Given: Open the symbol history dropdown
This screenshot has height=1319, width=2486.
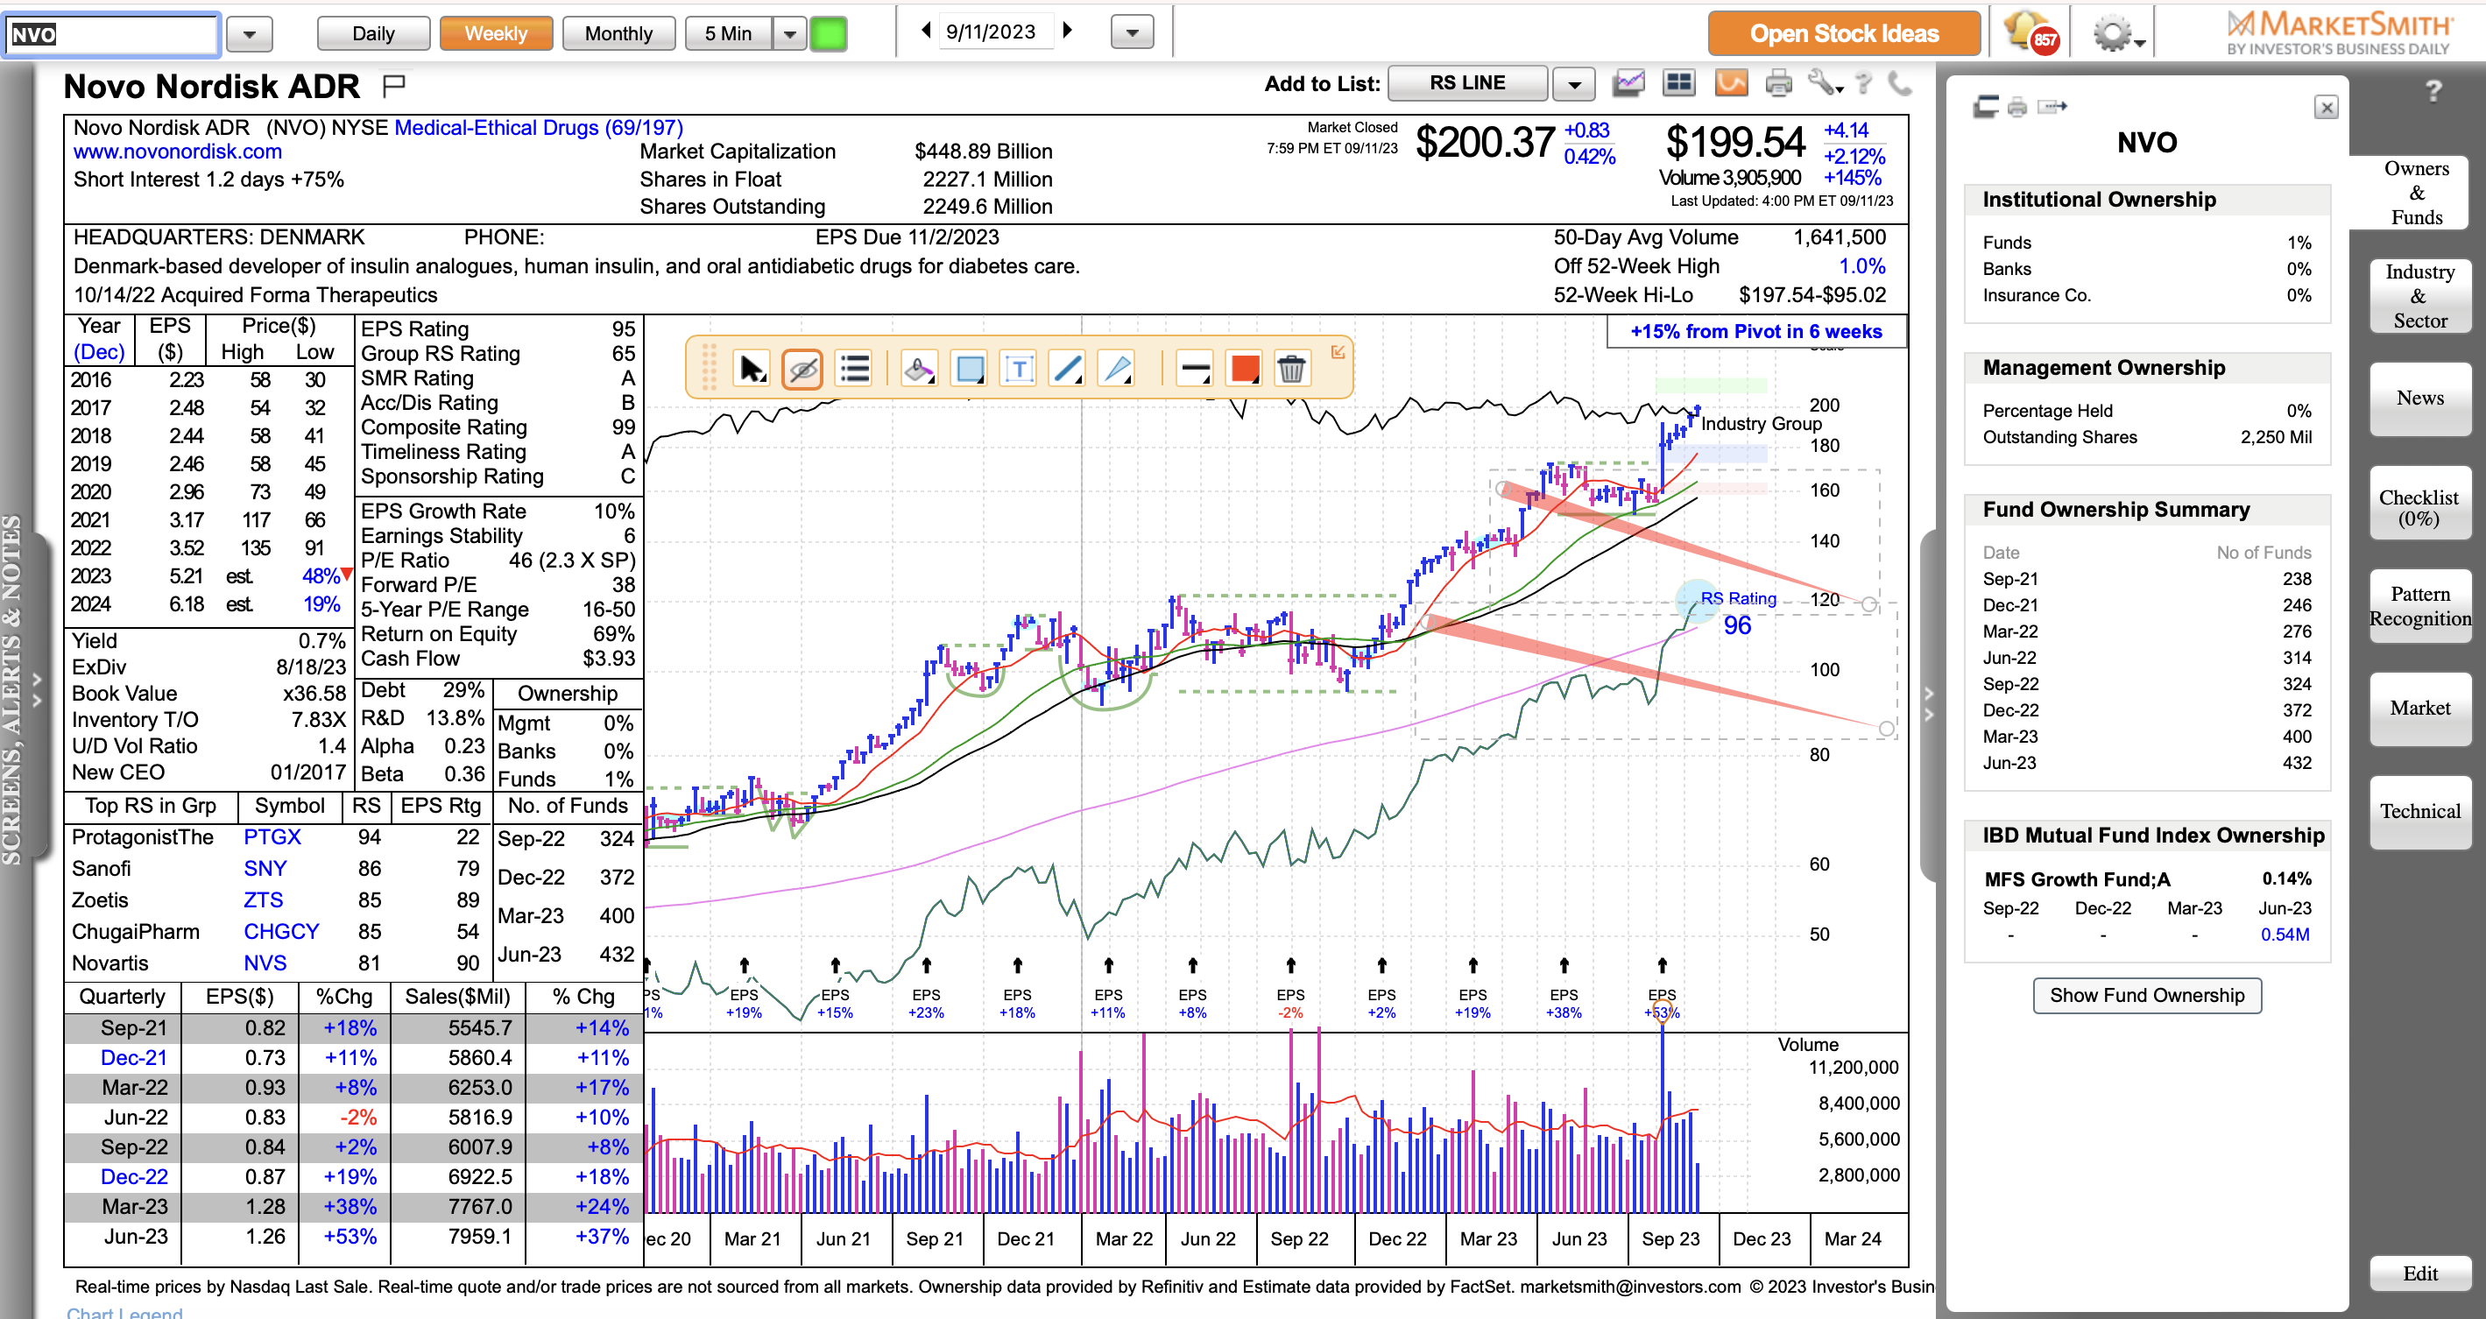Looking at the screenshot, I should click(250, 35).
